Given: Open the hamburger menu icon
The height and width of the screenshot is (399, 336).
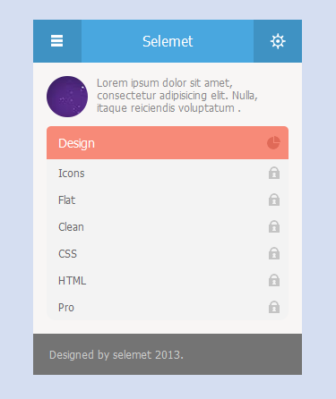Looking at the screenshot, I should 56,41.
